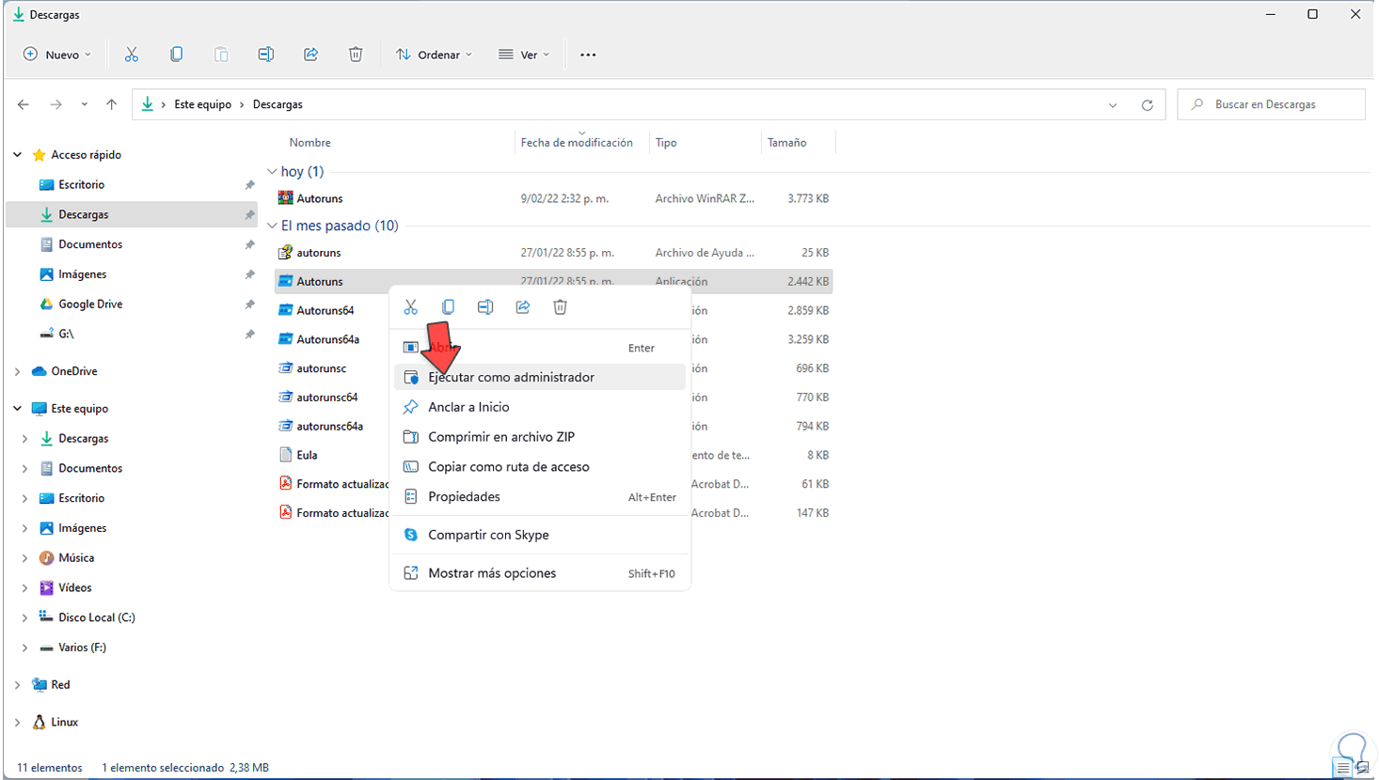Copy using the context menu copy icon

pos(449,307)
